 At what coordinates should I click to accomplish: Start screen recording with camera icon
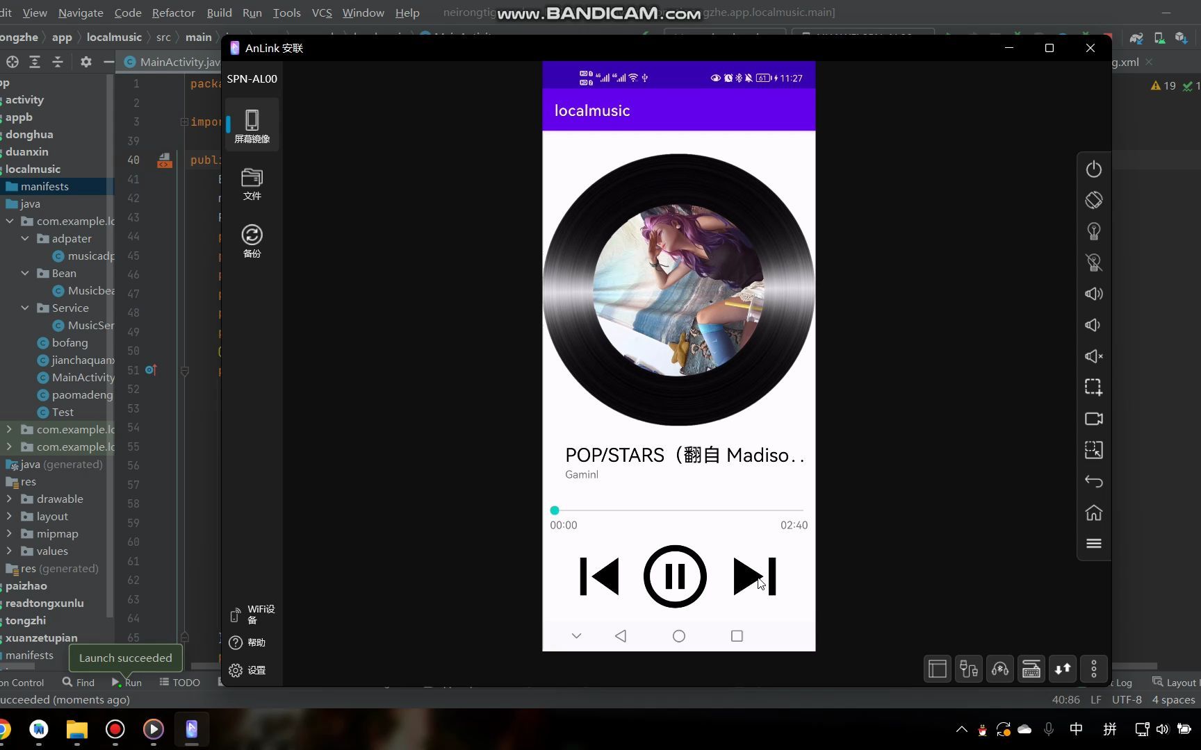pyautogui.click(x=1093, y=419)
